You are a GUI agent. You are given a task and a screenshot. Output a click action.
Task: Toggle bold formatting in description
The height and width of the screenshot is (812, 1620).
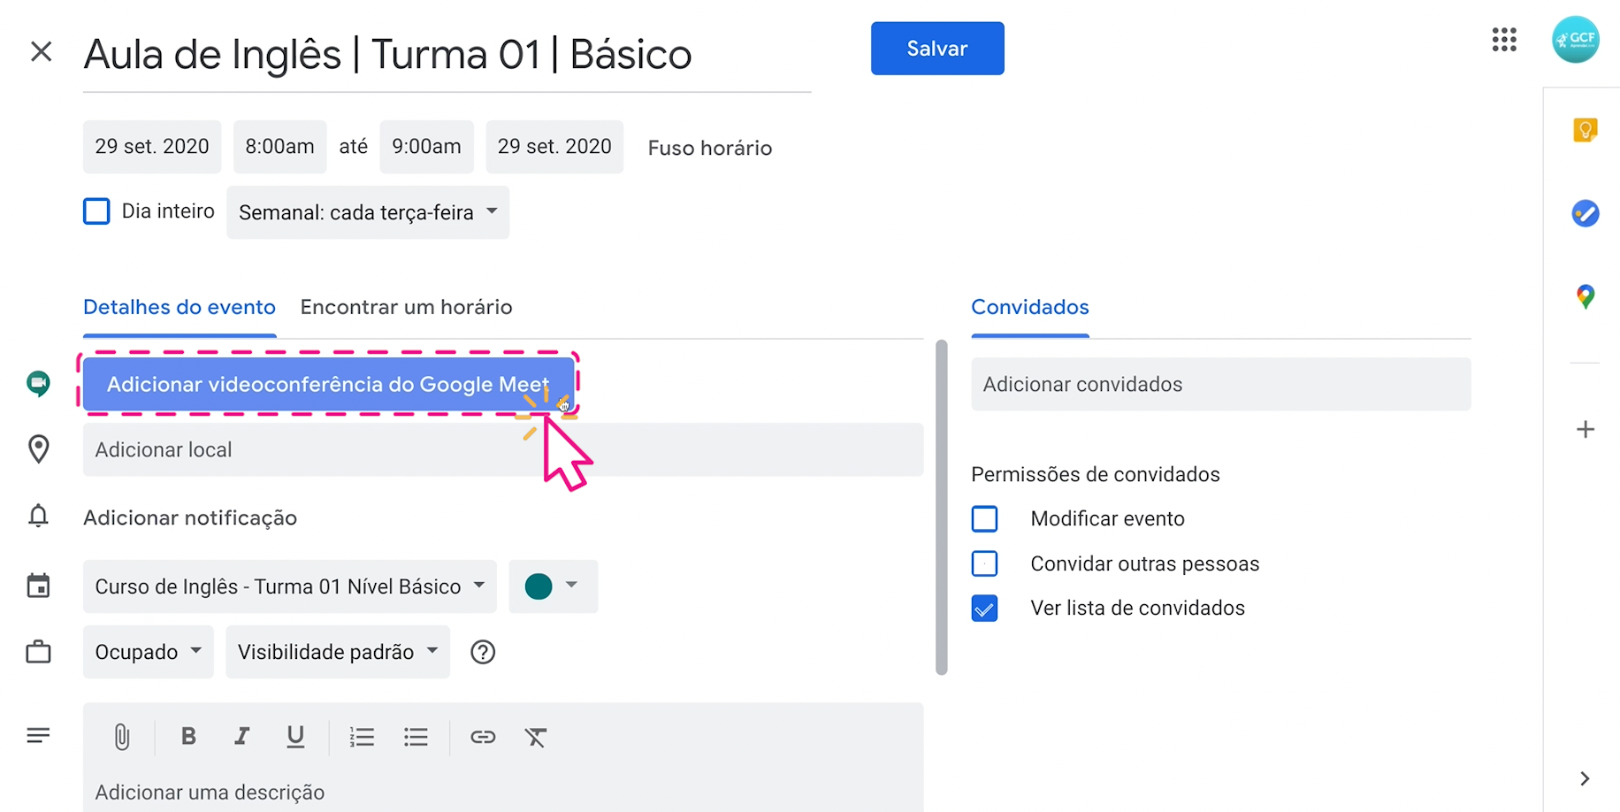click(188, 736)
